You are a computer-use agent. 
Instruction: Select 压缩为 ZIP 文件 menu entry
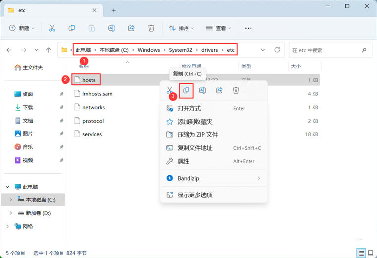[197, 134]
